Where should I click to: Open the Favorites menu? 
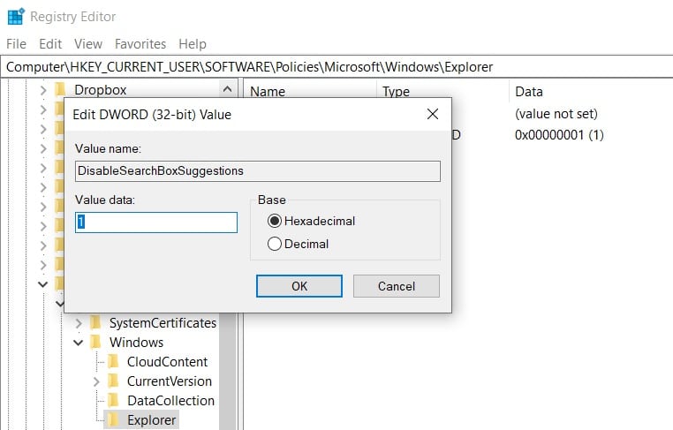140,43
